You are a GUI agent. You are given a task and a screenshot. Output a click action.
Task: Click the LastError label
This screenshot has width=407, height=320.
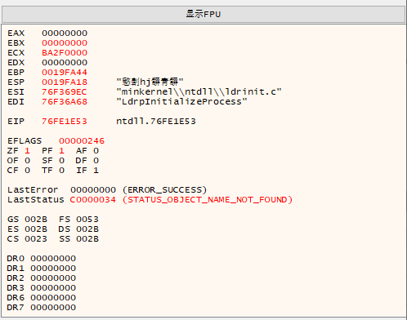click(x=33, y=190)
